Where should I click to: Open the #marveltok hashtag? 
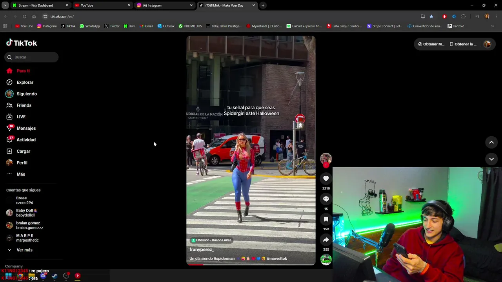tap(277, 258)
